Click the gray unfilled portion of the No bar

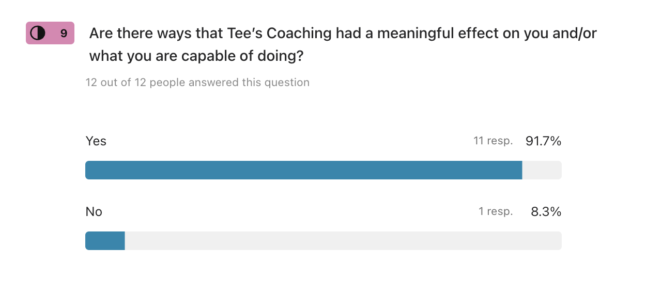click(x=343, y=241)
